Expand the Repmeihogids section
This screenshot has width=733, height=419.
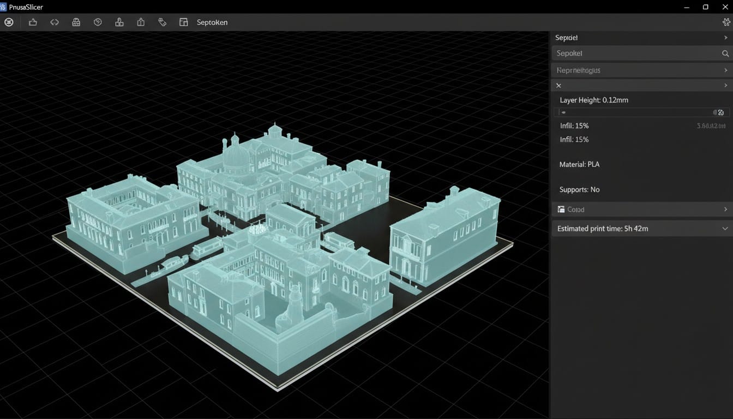[x=725, y=70]
